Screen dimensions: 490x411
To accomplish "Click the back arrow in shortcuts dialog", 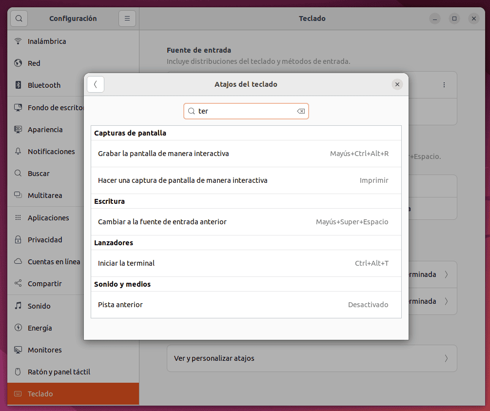I will point(96,84).
